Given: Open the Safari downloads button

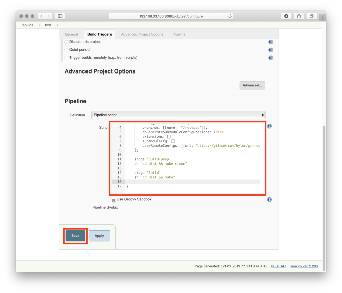Looking at the screenshot, I should 286,16.
